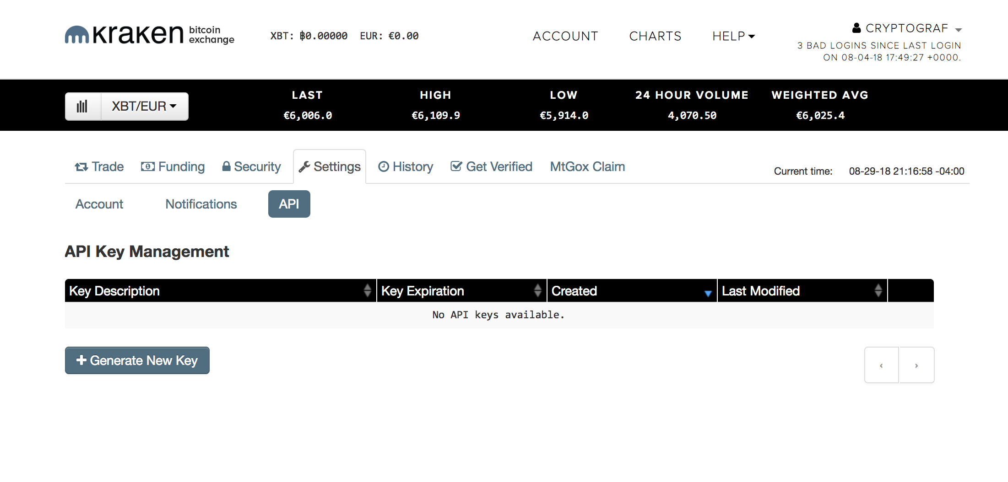Click the EUR balance readout
The height and width of the screenshot is (482, 1008).
[389, 36]
